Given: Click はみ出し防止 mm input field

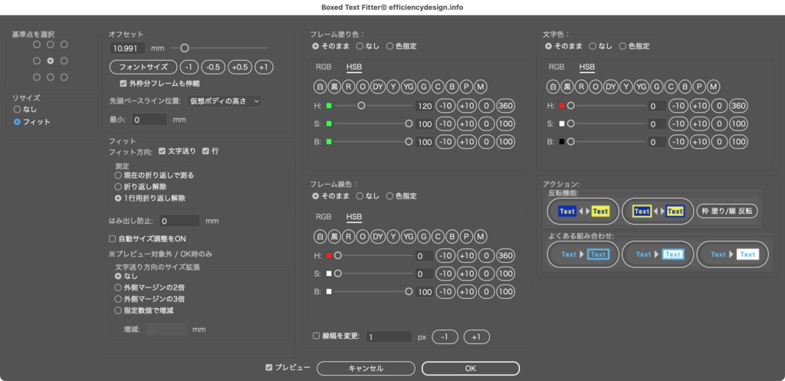Looking at the screenshot, I should (179, 221).
